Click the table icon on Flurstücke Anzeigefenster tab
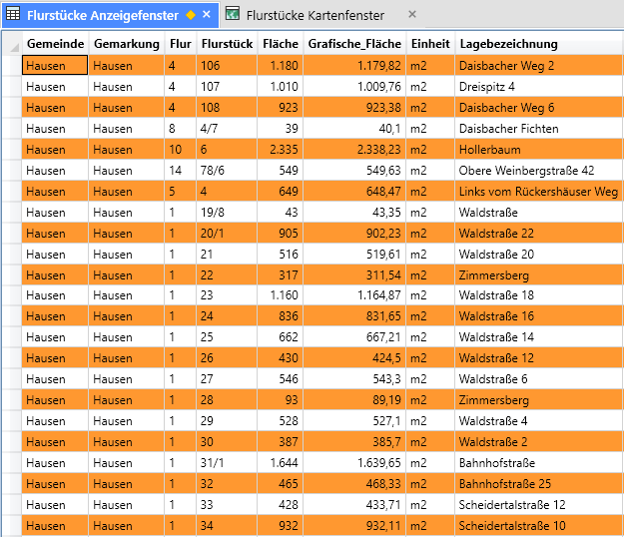Screen dimensions: 624x537 tap(13, 15)
